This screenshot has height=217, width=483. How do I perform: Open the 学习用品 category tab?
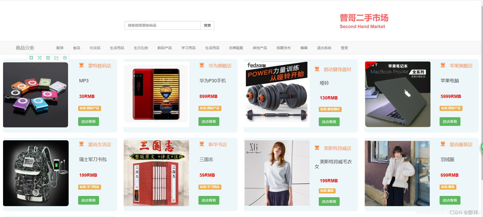point(188,48)
